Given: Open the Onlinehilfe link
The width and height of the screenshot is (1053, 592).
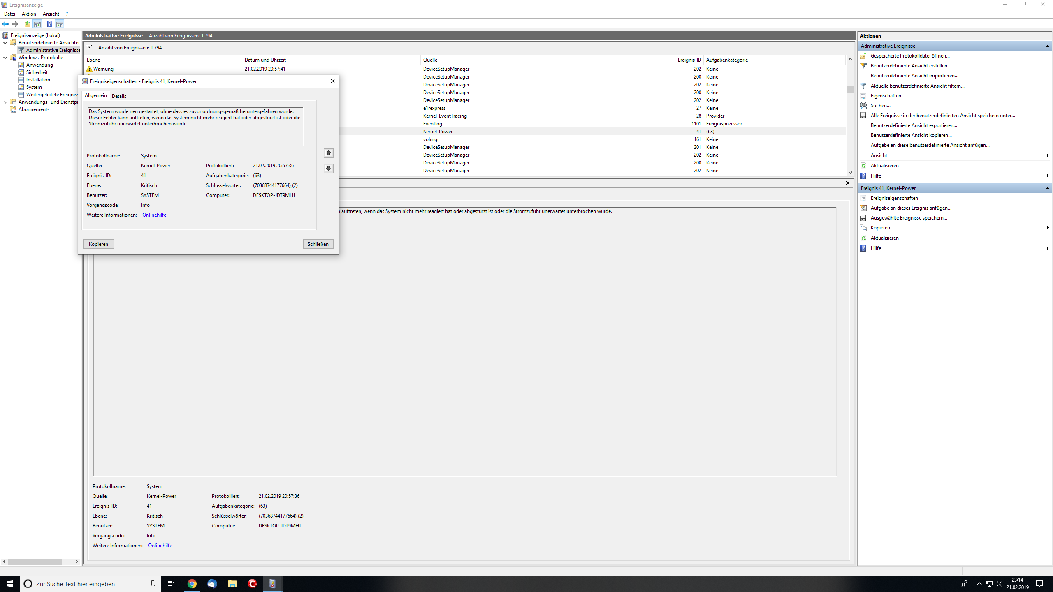Looking at the screenshot, I should pos(154,215).
